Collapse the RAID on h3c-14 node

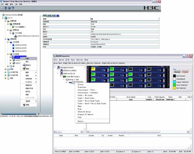58,73
